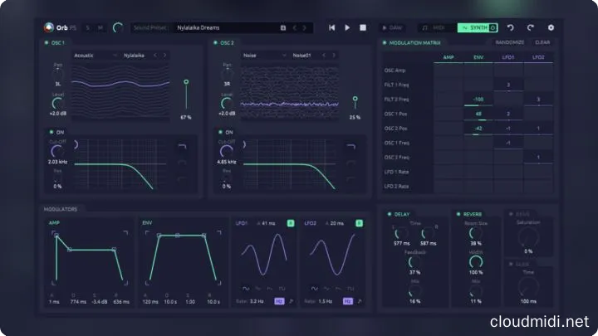This screenshot has height=336, width=598.
Task: Click the RANDOMIZE modulation matrix button
Action: pos(509,41)
